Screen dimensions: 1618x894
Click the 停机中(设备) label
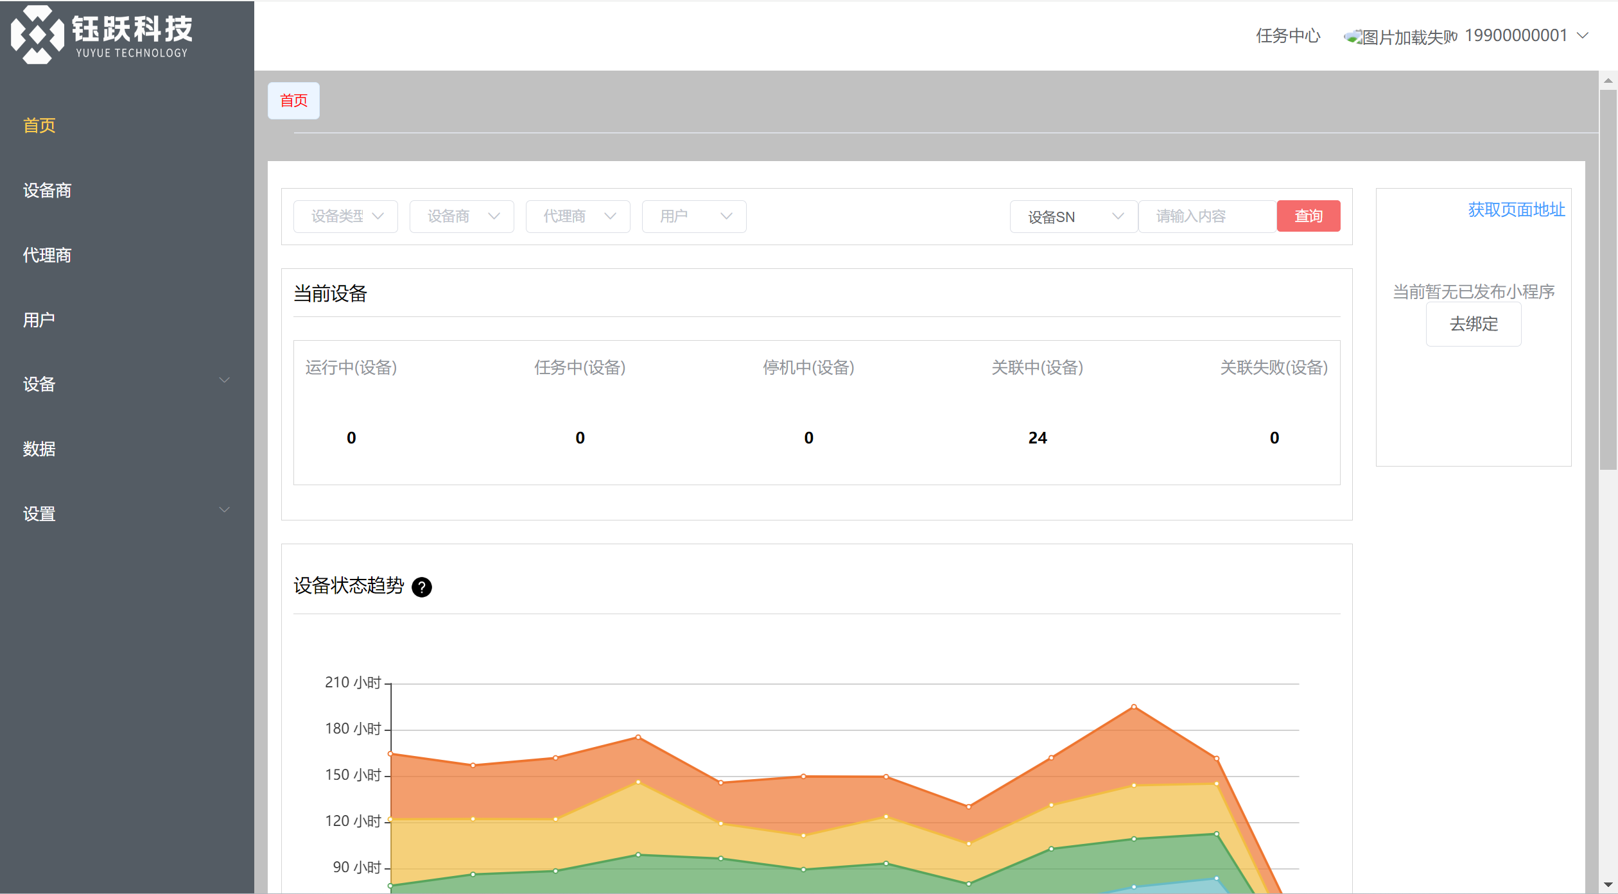pos(808,368)
